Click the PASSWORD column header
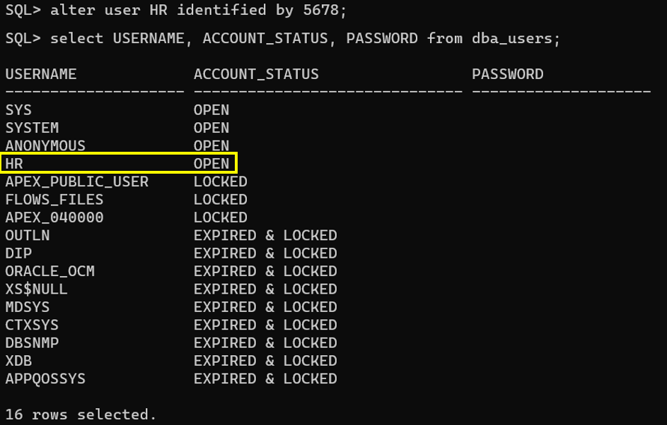667x425 pixels. click(507, 74)
